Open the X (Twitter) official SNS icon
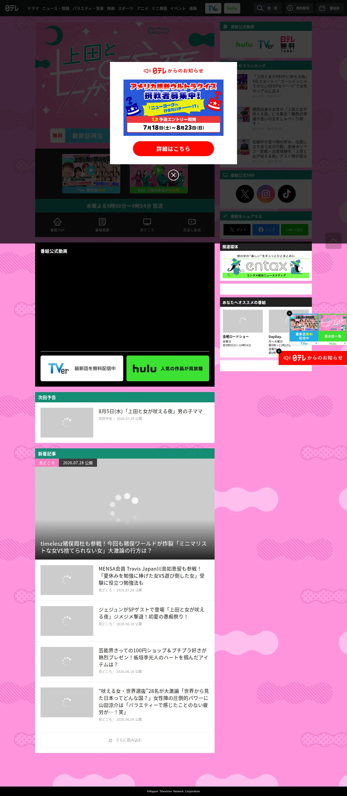The width and height of the screenshot is (347, 796). coord(245,194)
